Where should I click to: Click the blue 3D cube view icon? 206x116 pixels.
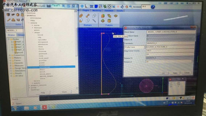pos(82,6)
